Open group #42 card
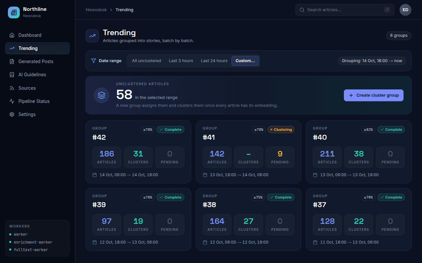 pyautogui.click(x=138, y=152)
